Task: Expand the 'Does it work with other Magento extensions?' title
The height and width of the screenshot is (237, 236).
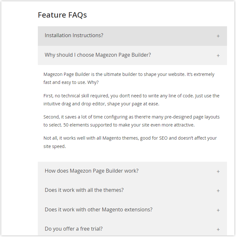Action: pos(98,209)
